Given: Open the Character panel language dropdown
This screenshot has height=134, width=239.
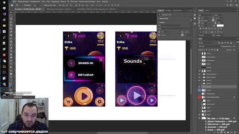Looking at the screenshot, I should (x=205, y=35).
